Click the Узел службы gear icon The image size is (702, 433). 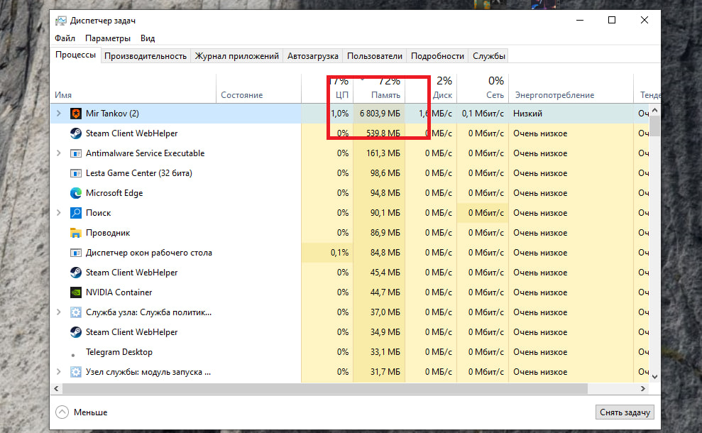[x=76, y=372]
